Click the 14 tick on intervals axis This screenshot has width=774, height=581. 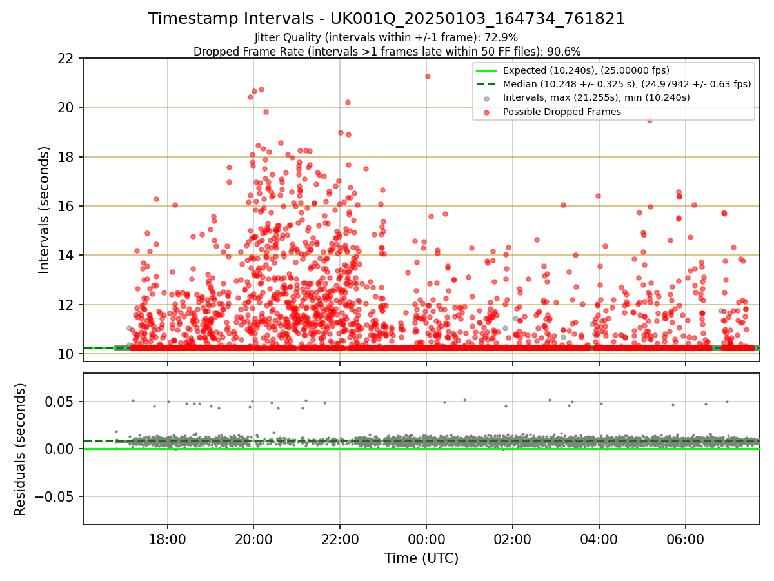(x=67, y=255)
